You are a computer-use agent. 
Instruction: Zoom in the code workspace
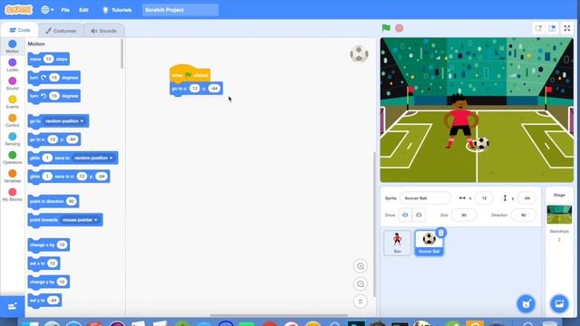(361, 266)
